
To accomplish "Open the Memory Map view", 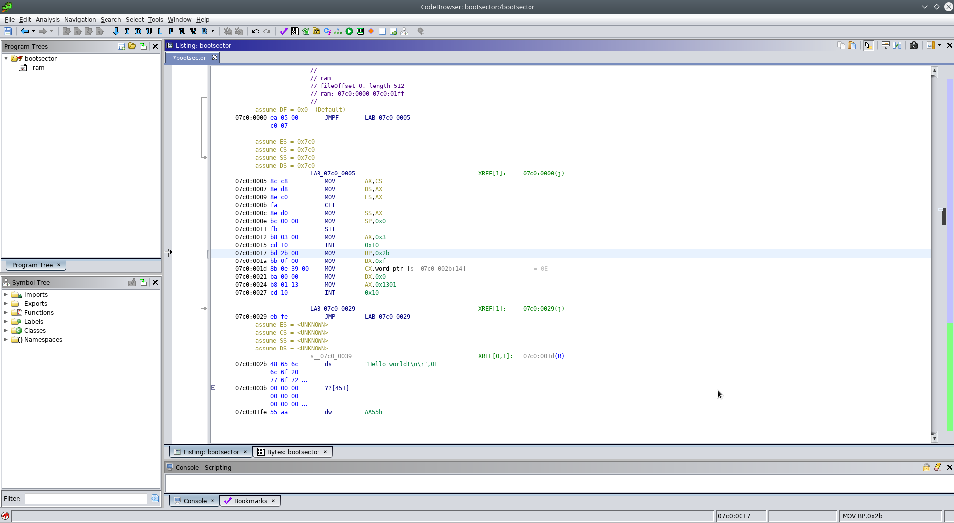I will [x=361, y=31].
